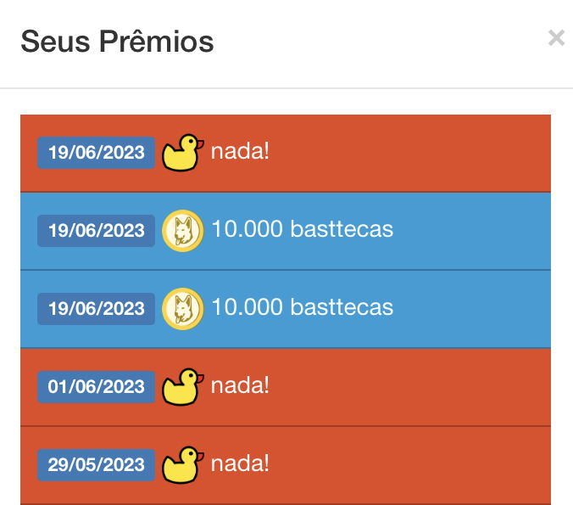
Task: Click the nada! text in the 19/06/2023 row
Action: click(x=240, y=152)
